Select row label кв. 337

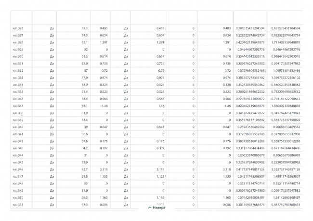[x=18, y=106]
